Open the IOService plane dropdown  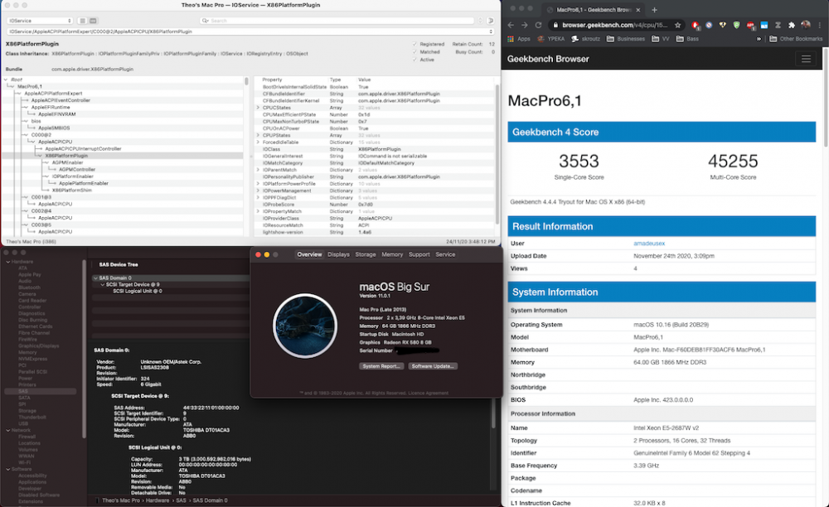pos(40,21)
